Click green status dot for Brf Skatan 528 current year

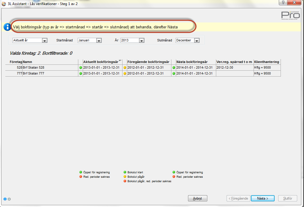click(81, 68)
